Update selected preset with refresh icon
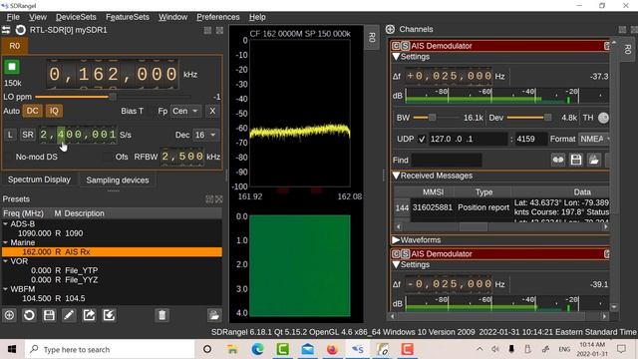Image resolution: width=638 pixels, height=359 pixels. coord(29,315)
